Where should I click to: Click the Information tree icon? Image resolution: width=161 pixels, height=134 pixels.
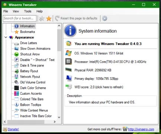click(16, 26)
